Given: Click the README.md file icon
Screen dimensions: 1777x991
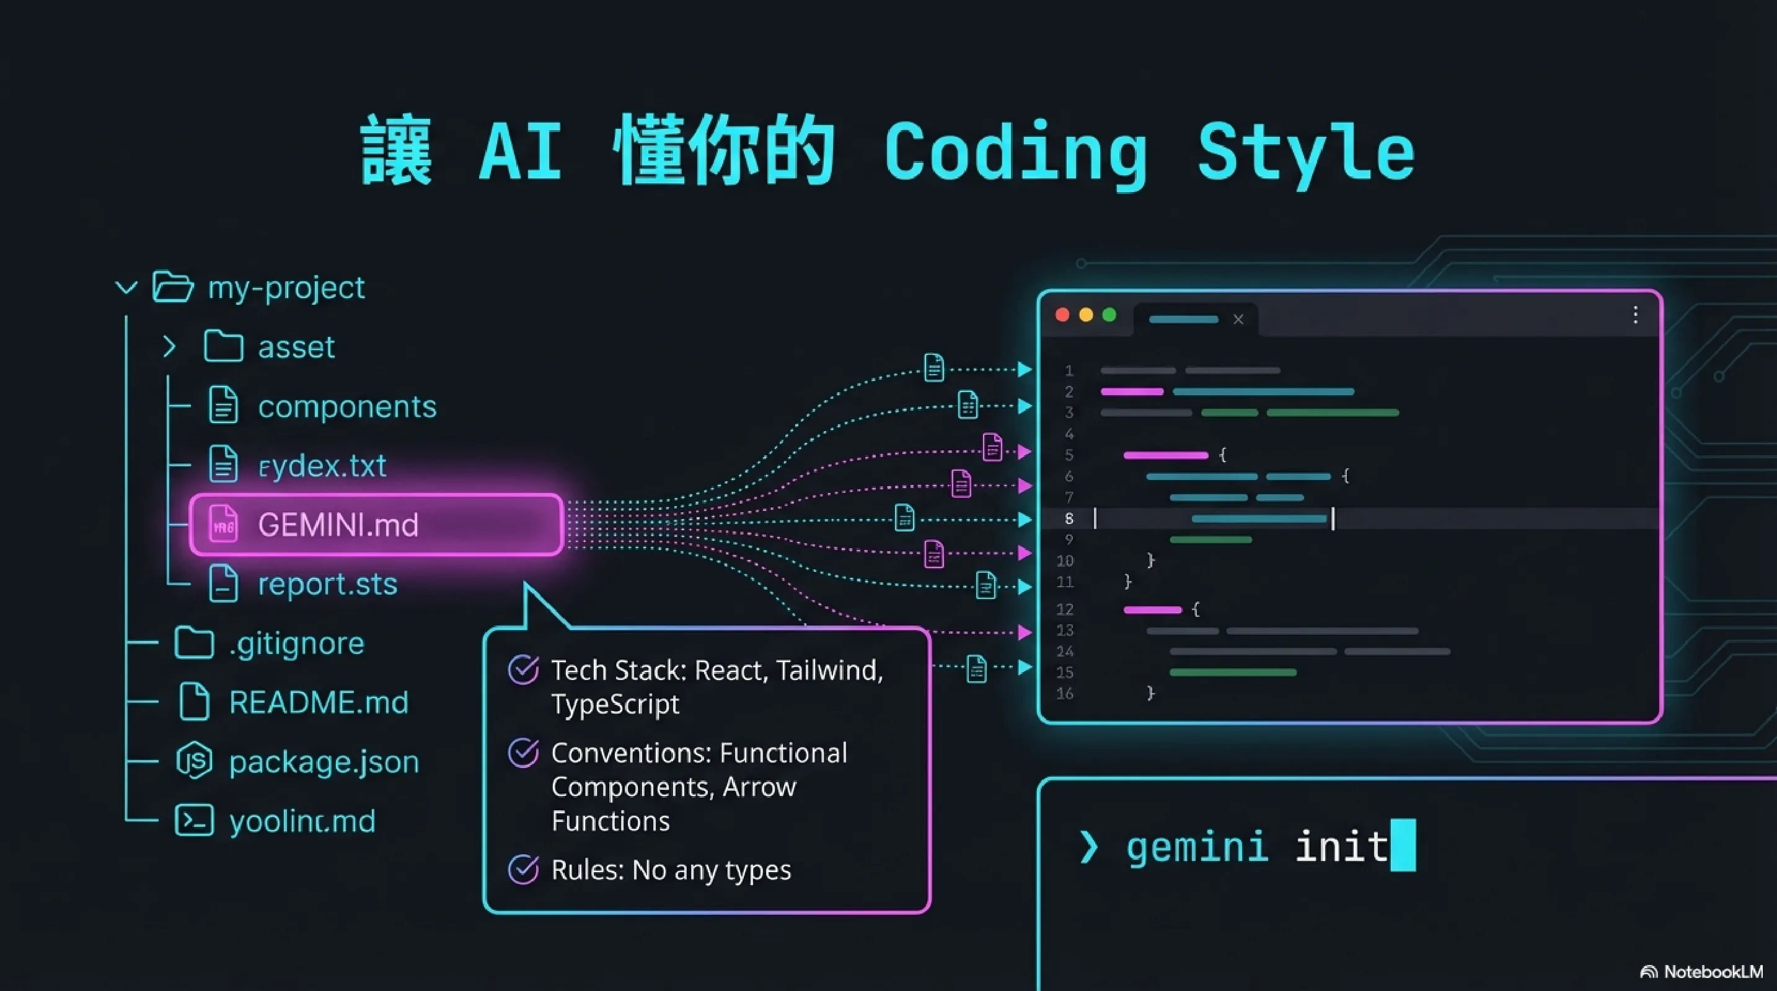Looking at the screenshot, I should [x=194, y=702].
